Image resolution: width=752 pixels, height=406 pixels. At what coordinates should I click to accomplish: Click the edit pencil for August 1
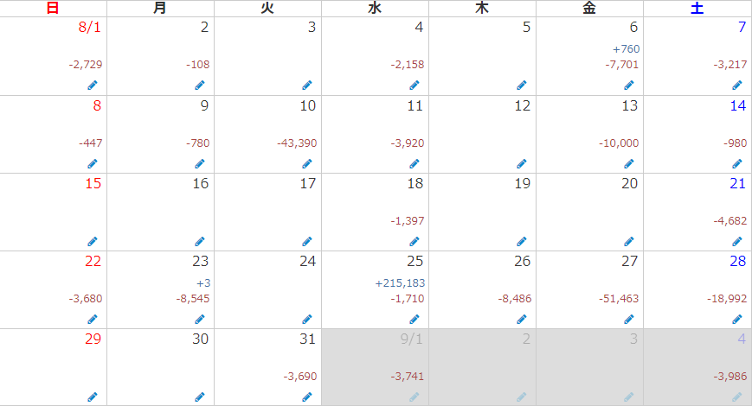pyautogui.click(x=93, y=86)
